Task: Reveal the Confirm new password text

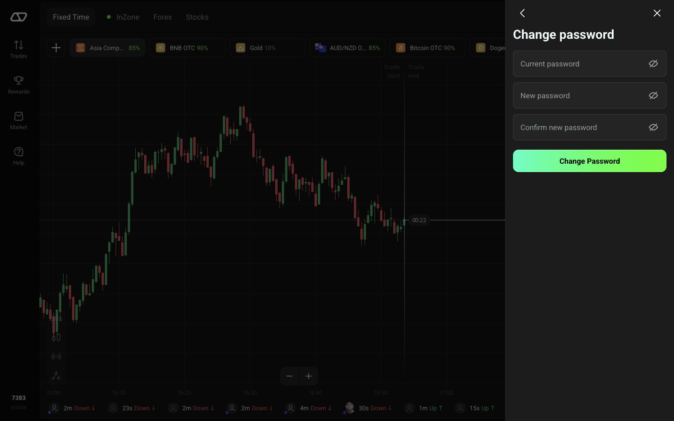Action: click(653, 127)
